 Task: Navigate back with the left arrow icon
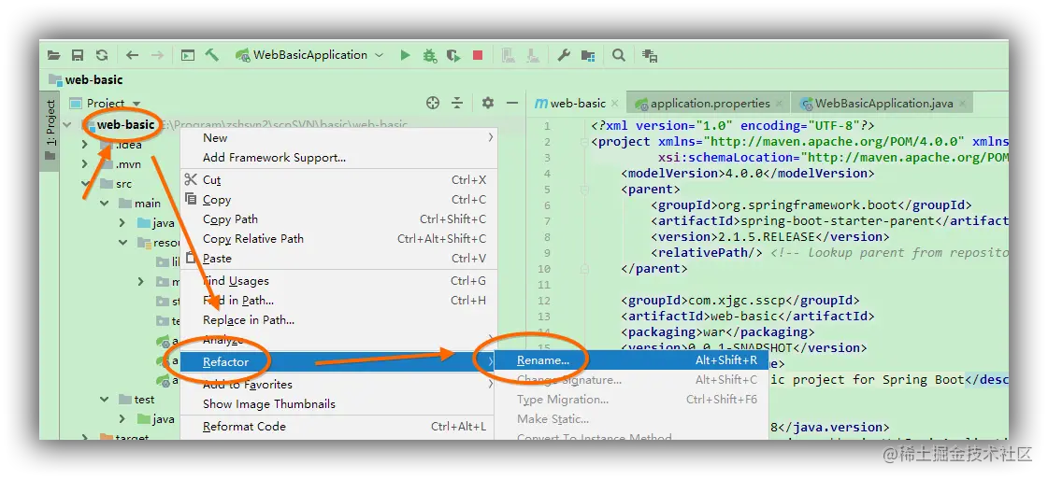(x=133, y=55)
